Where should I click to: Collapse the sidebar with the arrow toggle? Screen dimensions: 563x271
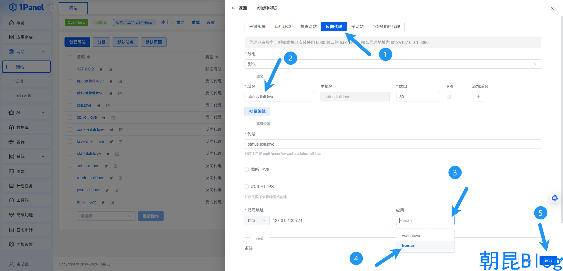pos(53,8)
